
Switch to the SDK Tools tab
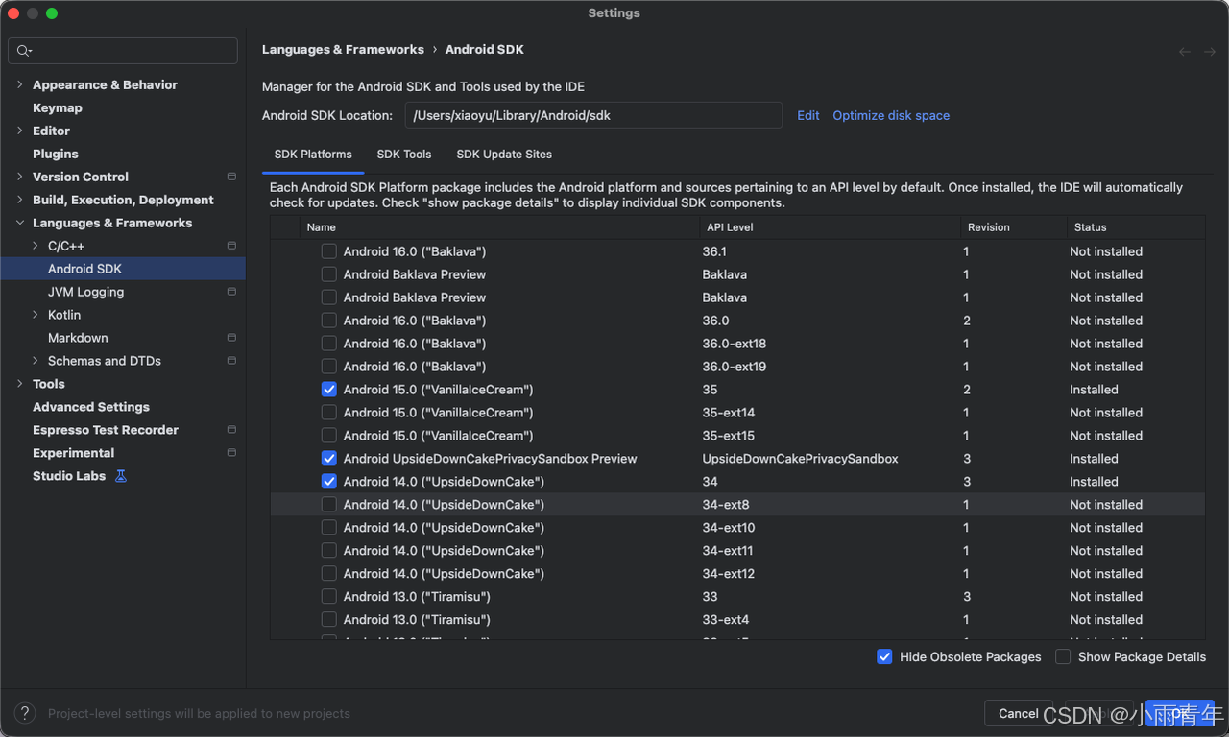[404, 155]
